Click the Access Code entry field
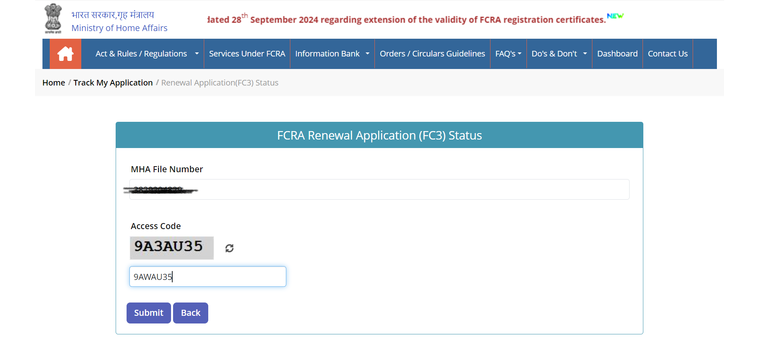761x338 pixels. 207,276
